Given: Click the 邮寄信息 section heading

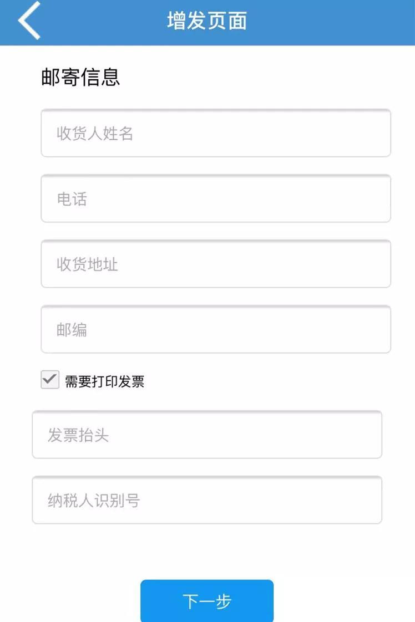Looking at the screenshot, I should pos(80,77).
